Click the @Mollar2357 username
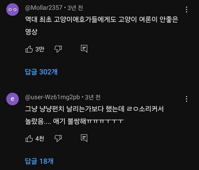 pyautogui.click(x=44, y=8)
